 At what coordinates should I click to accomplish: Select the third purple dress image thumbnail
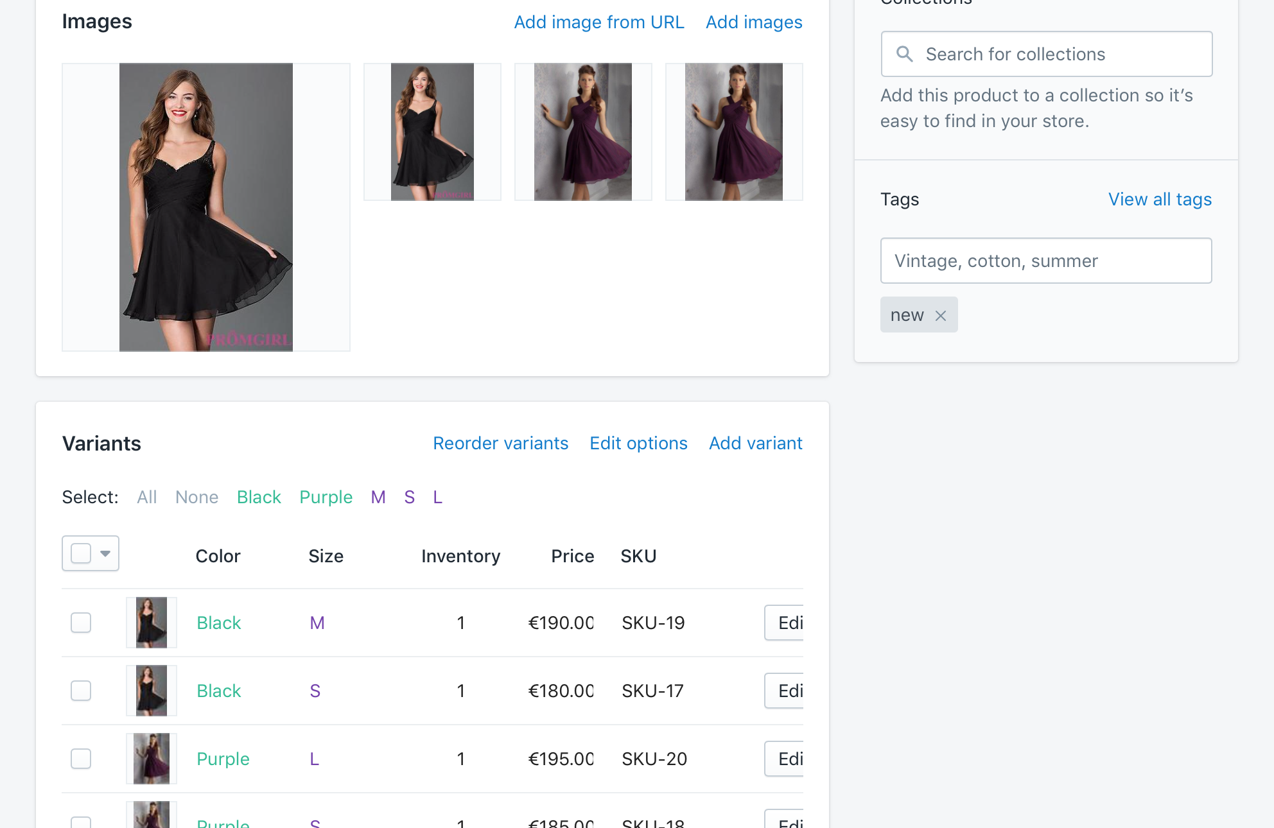[x=583, y=132]
